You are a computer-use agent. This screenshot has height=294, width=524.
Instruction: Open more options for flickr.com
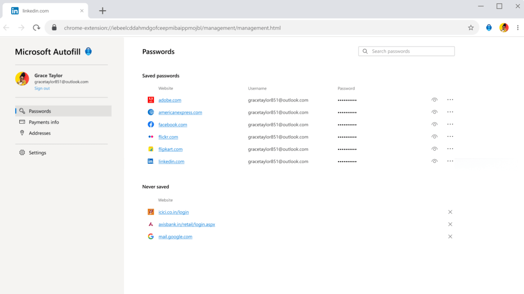(450, 136)
